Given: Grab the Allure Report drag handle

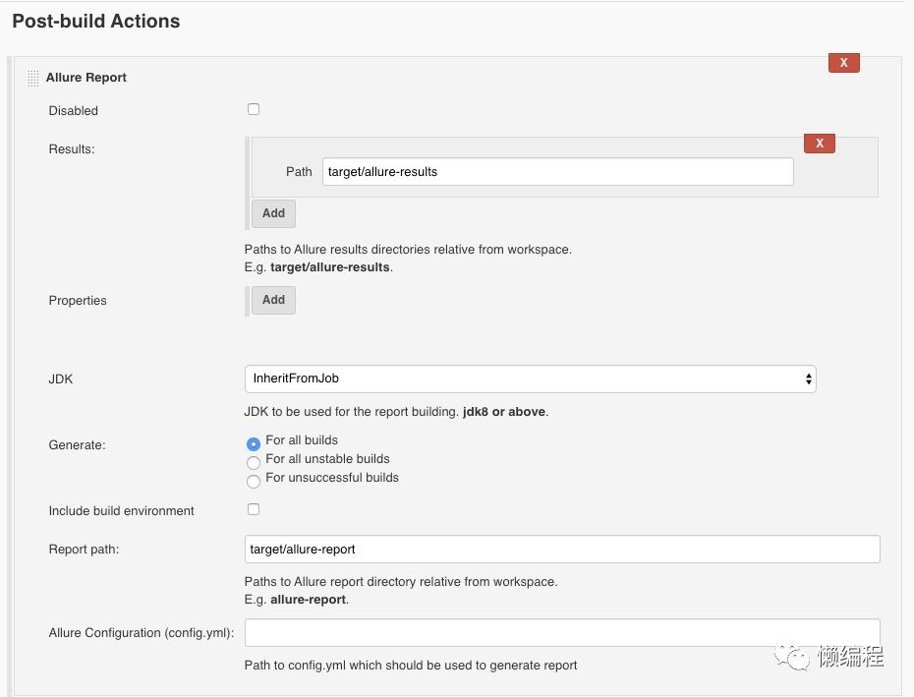Looking at the screenshot, I should click(33, 78).
